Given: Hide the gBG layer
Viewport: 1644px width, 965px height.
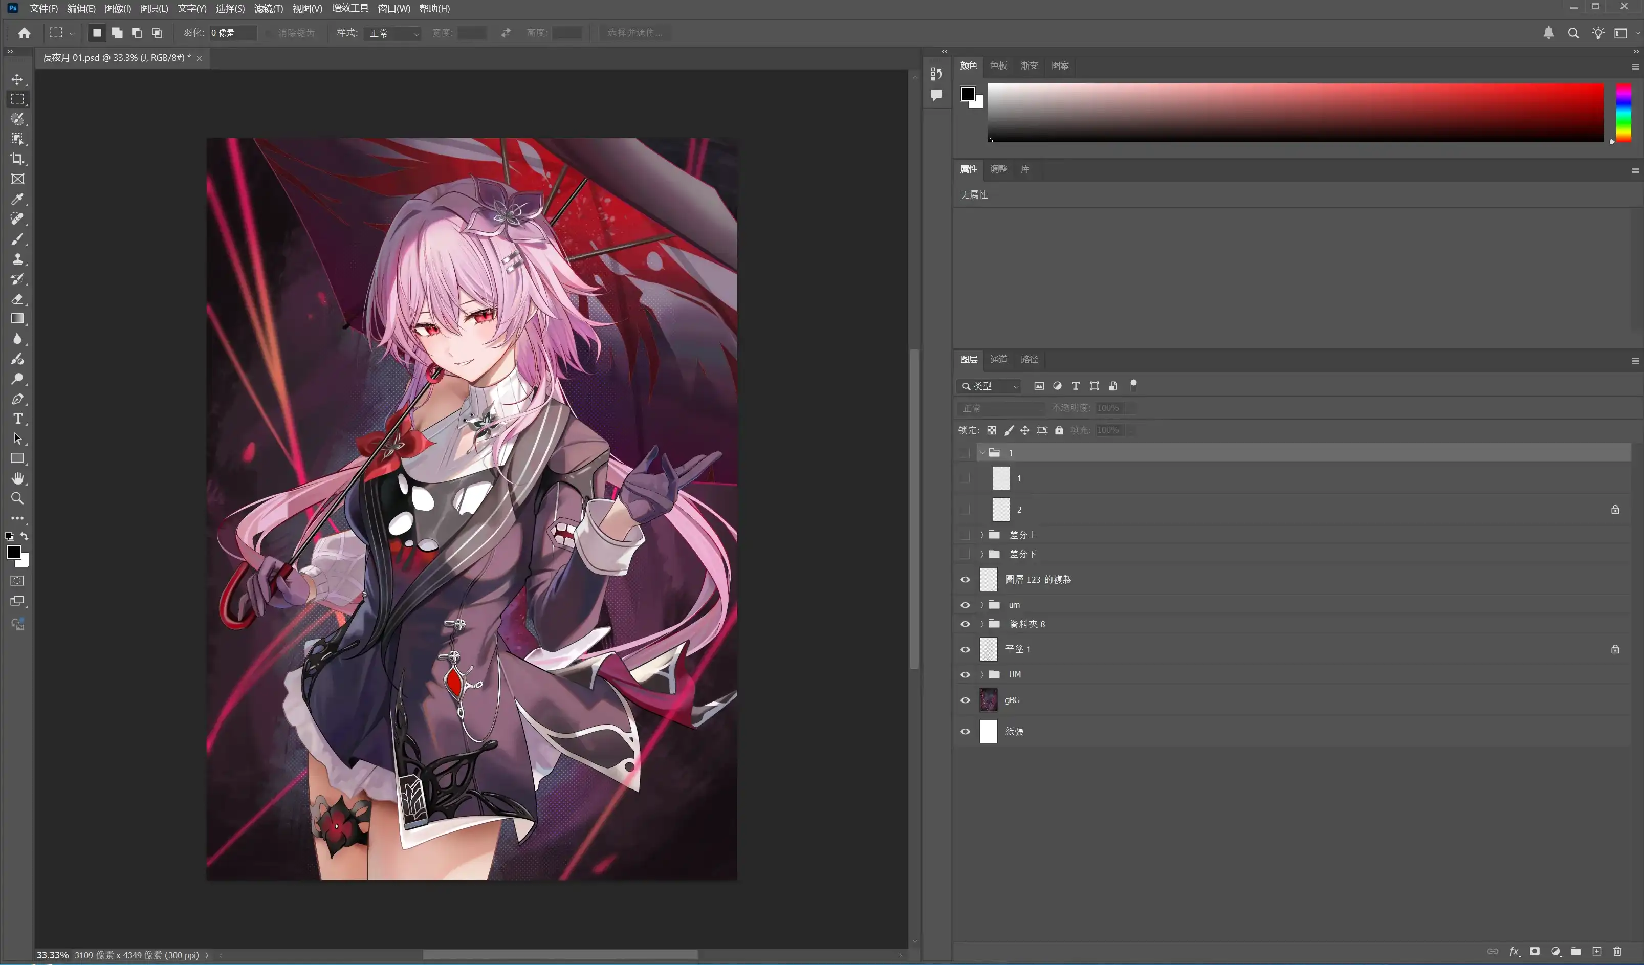Looking at the screenshot, I should pos(965,700).
